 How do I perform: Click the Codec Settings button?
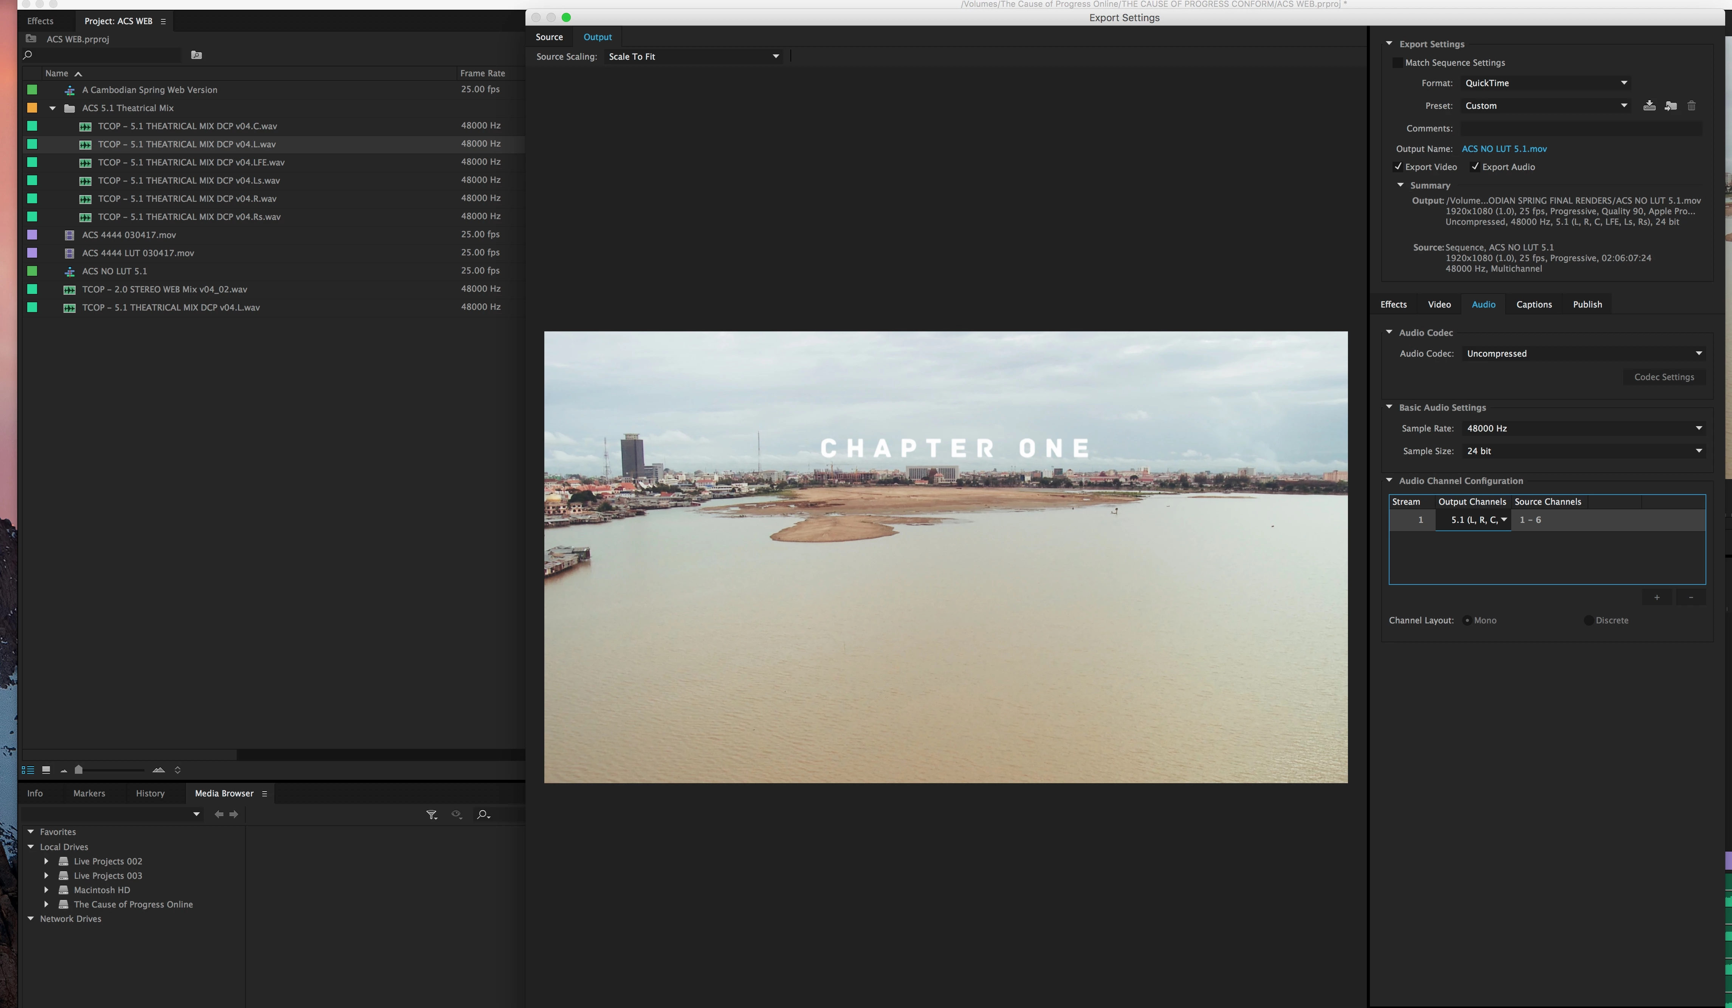coord(1663,377)
